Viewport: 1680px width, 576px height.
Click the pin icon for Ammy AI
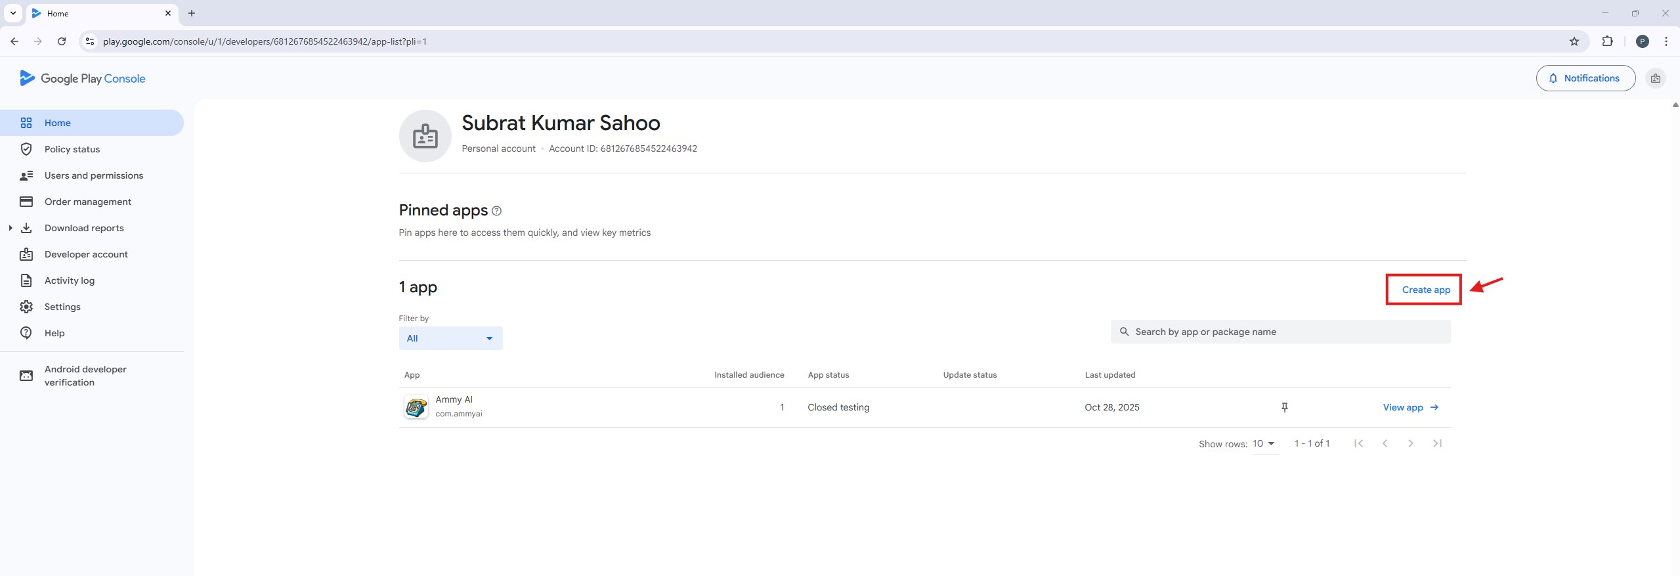click(x=1284, y=407)
